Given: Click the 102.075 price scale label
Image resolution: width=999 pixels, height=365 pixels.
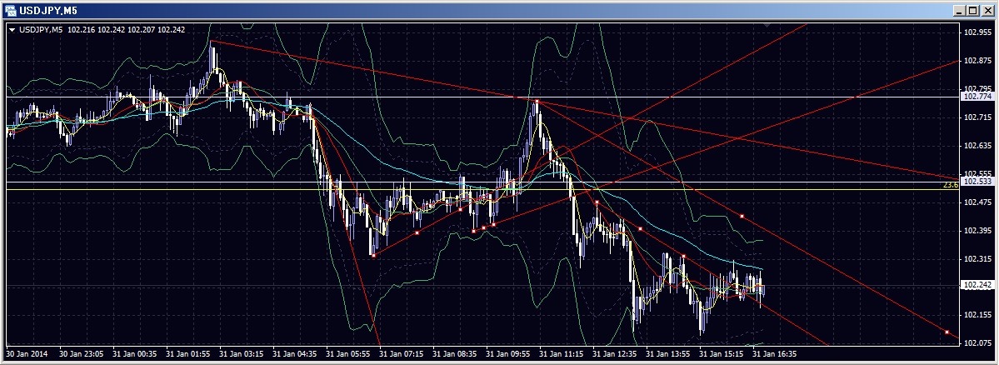Looking at the screenshot, I should point(977,342).
